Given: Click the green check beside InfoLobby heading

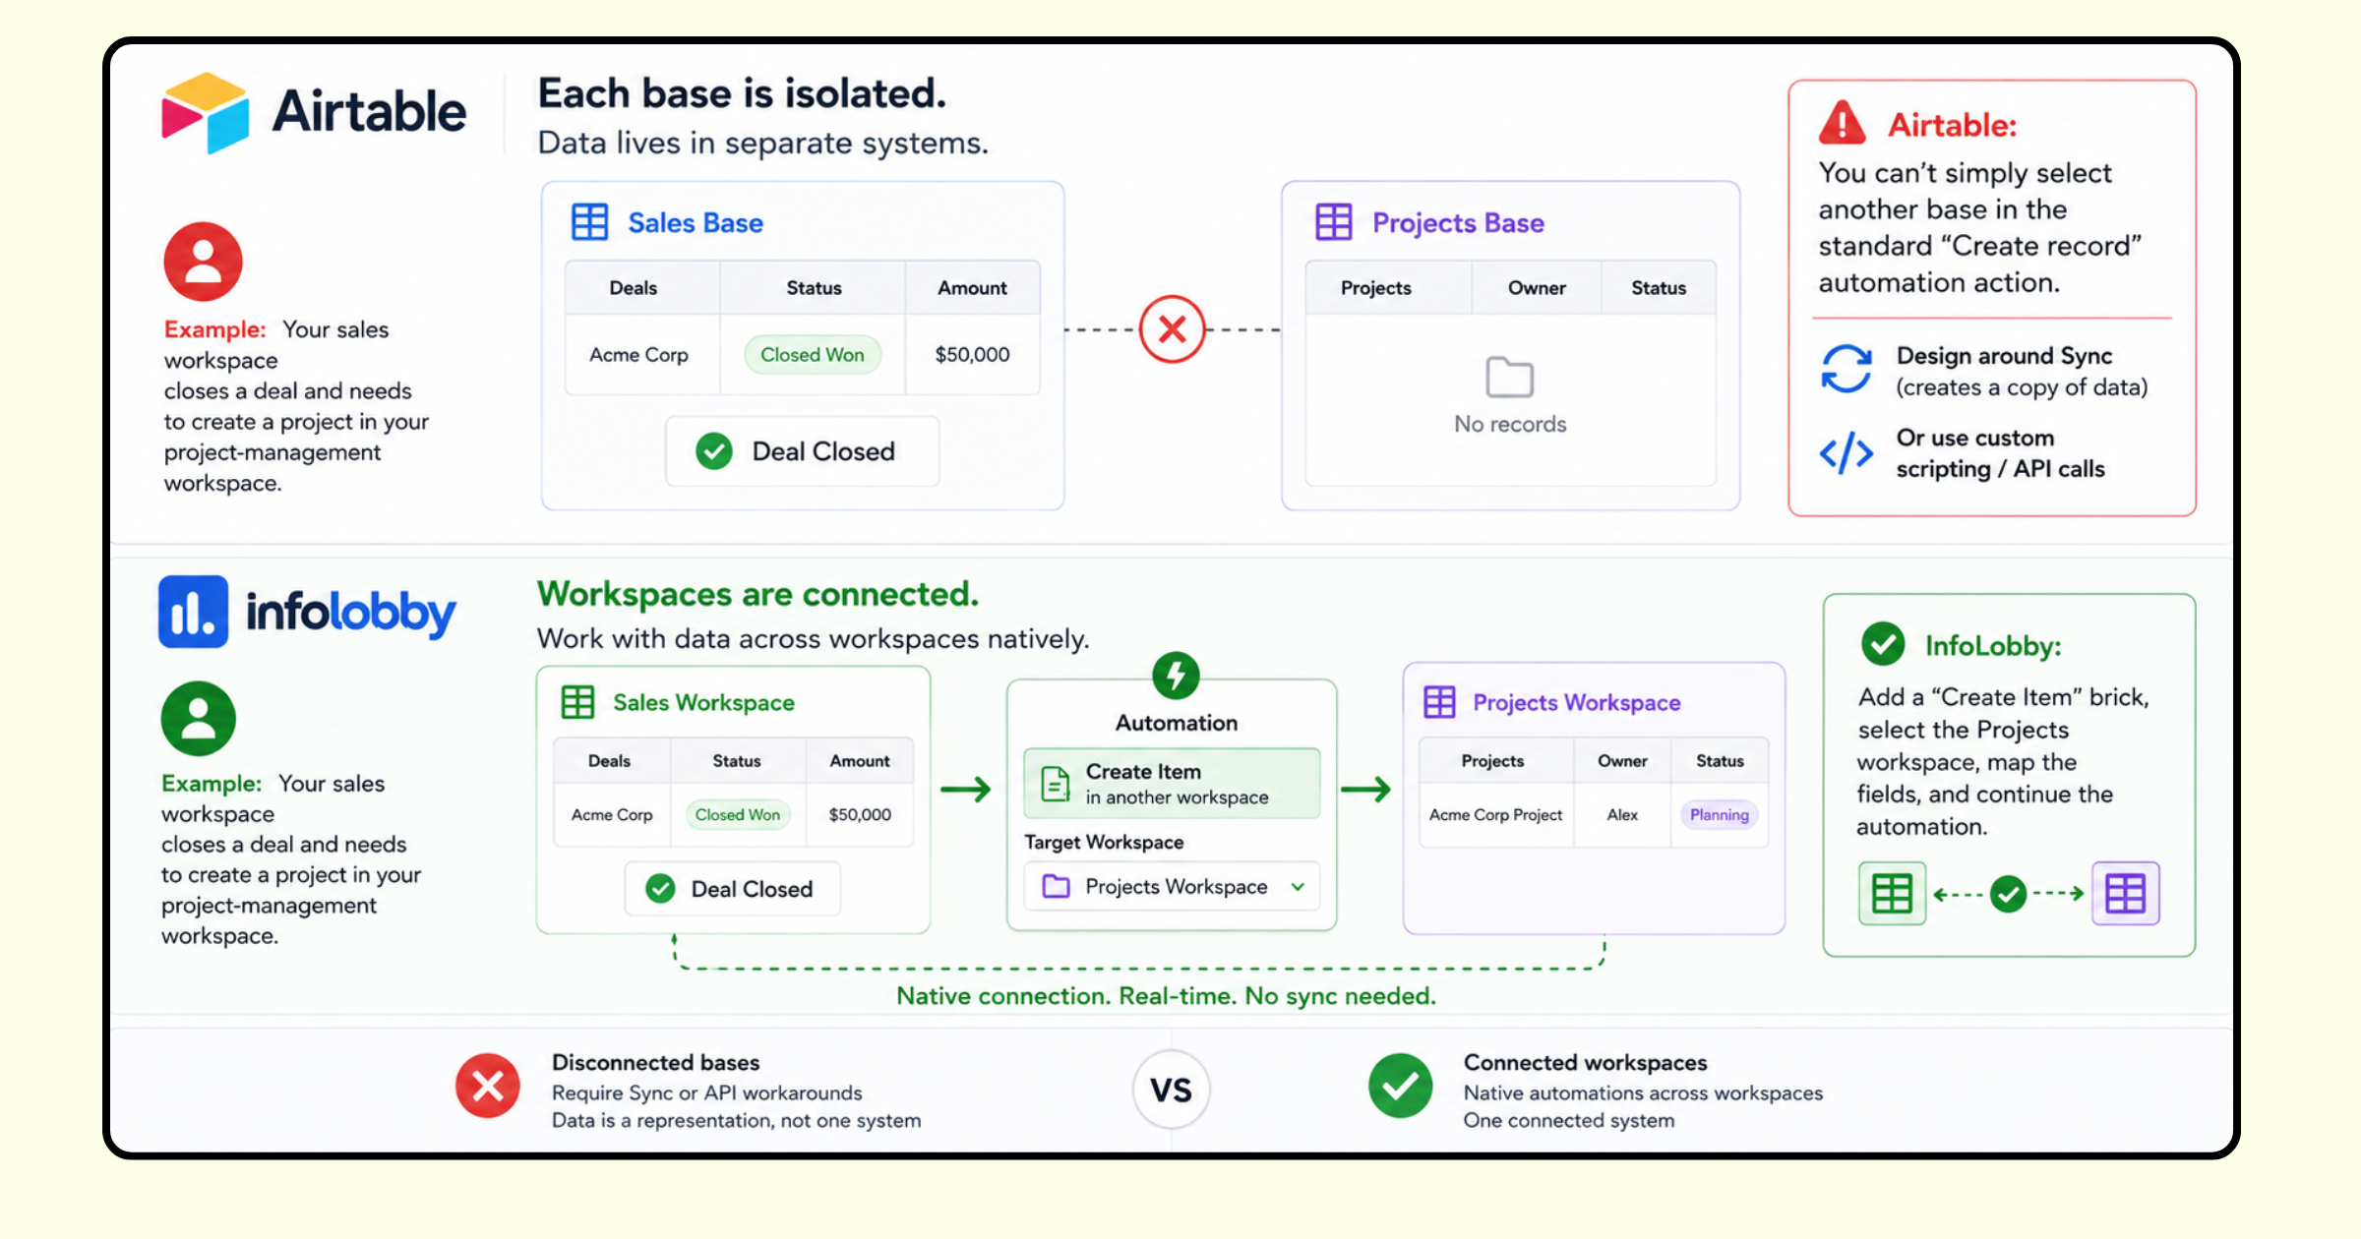Looking at the screenshot, I should point(1883,645).
